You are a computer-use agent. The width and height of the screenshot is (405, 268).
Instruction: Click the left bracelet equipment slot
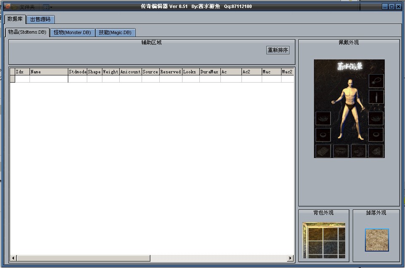[x=323, y=118]
